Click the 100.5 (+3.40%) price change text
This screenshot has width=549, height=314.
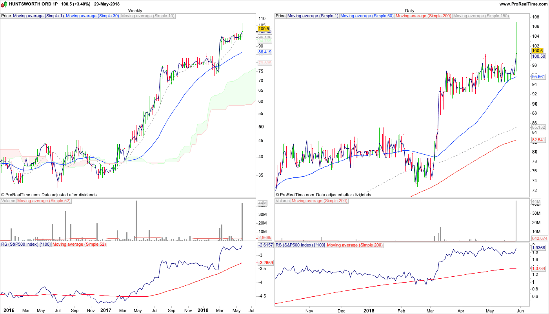(76, 4)
